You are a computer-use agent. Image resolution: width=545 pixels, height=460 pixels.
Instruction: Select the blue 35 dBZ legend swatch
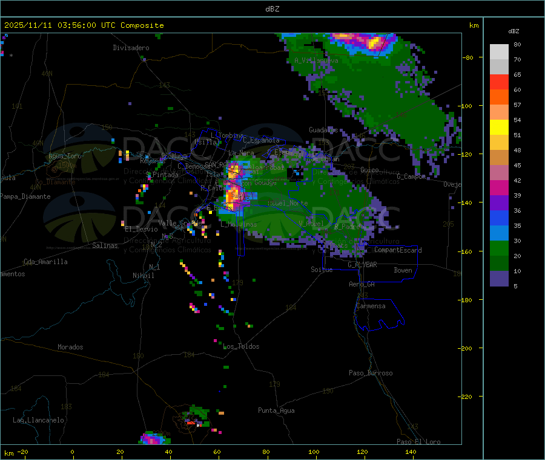(499, 218)
